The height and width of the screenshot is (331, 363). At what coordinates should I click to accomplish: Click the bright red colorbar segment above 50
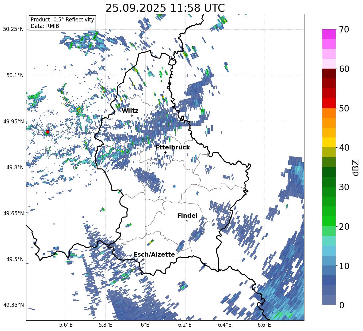[x=329, y=103]
